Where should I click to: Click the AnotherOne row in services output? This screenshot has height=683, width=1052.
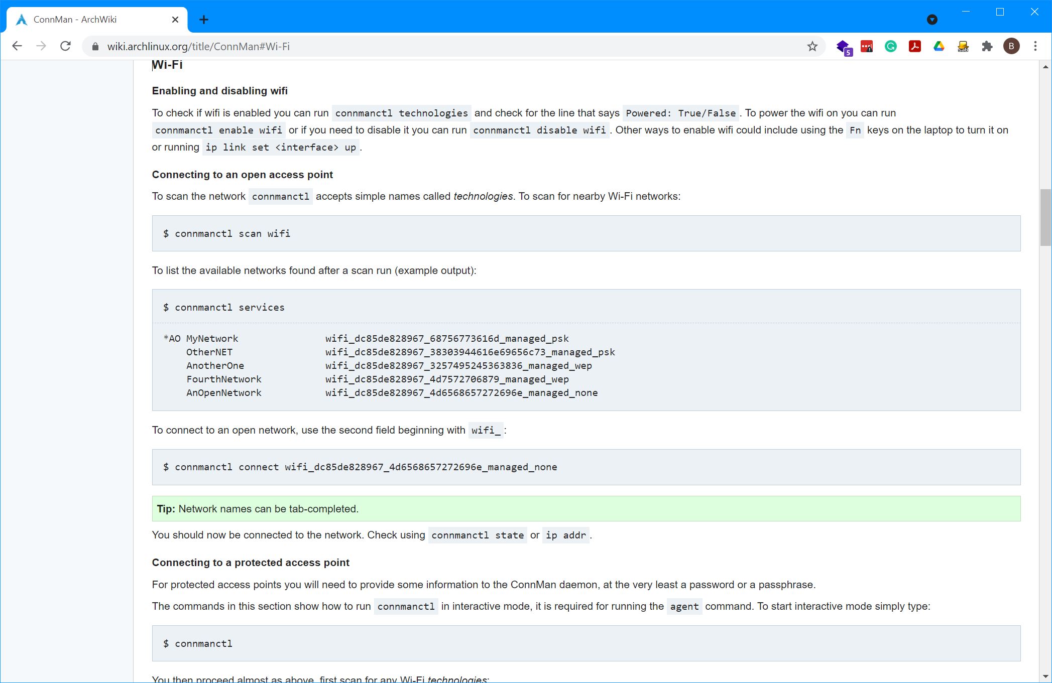(389, 366)
